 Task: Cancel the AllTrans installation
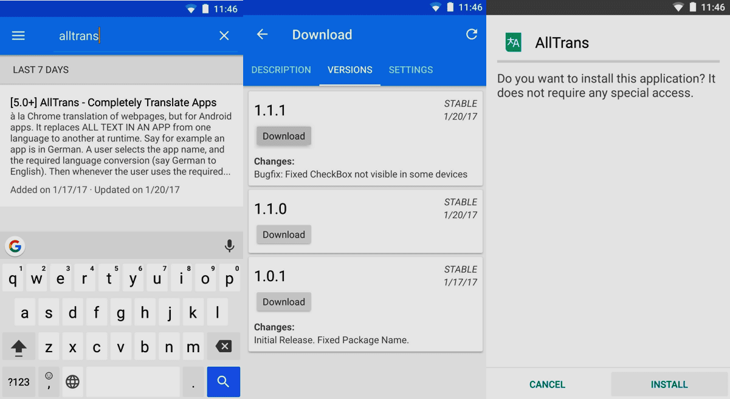[x=548, y=384]
